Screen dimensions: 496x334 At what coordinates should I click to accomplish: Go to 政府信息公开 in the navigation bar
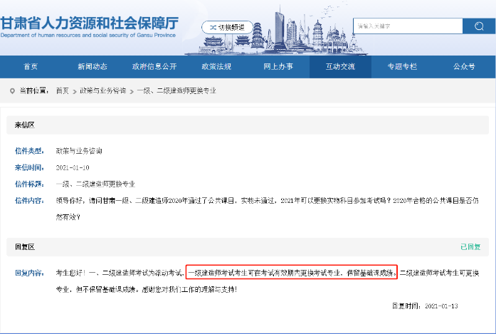click(x=154, y=66)
